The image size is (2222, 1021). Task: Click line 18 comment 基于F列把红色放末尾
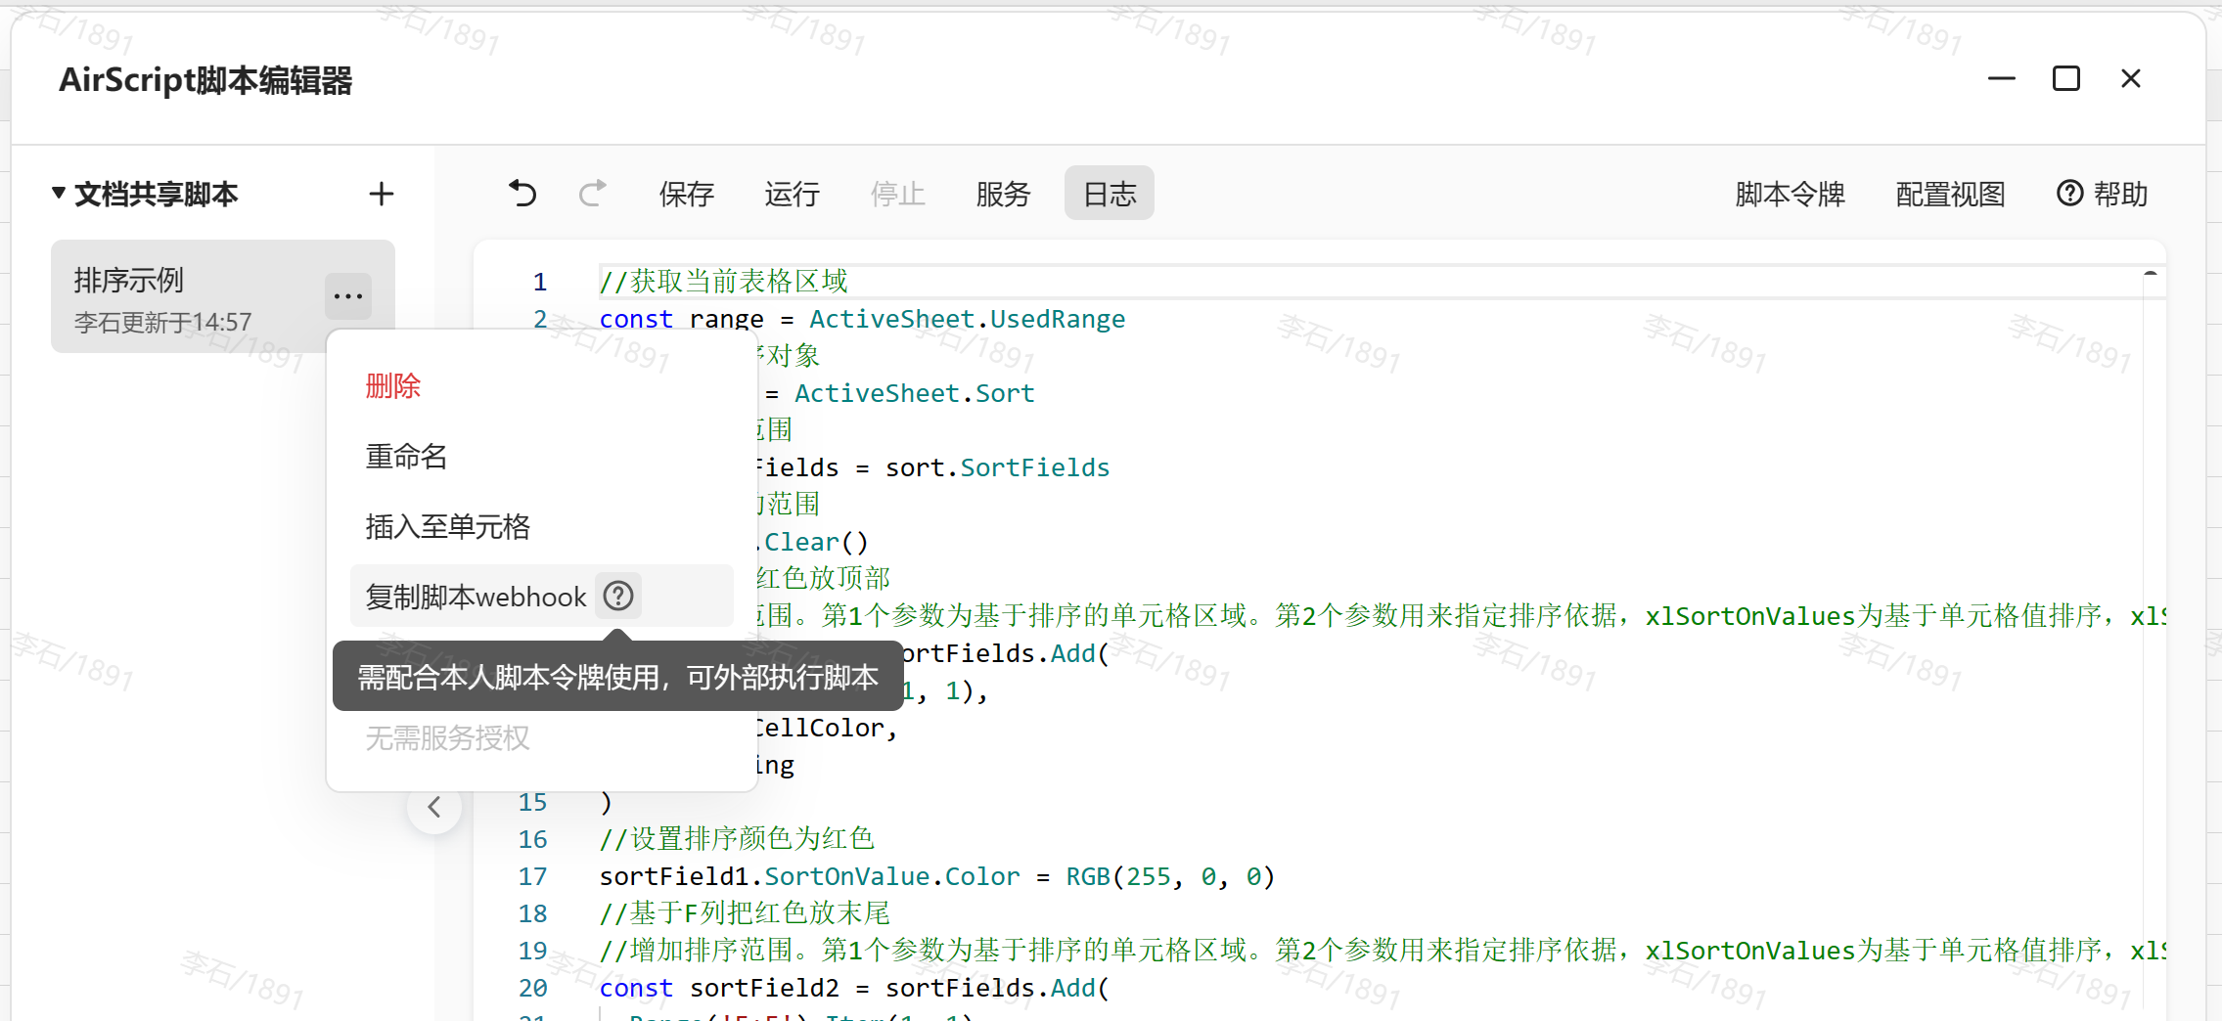(745, 913)
